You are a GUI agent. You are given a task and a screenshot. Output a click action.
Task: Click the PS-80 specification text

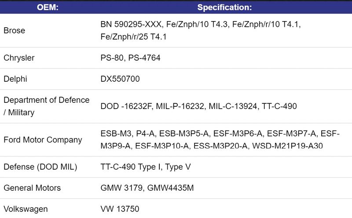pyautogui.click(x=112, y=58)
